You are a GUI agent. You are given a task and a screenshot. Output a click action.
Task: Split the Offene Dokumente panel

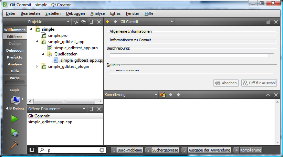91,109
